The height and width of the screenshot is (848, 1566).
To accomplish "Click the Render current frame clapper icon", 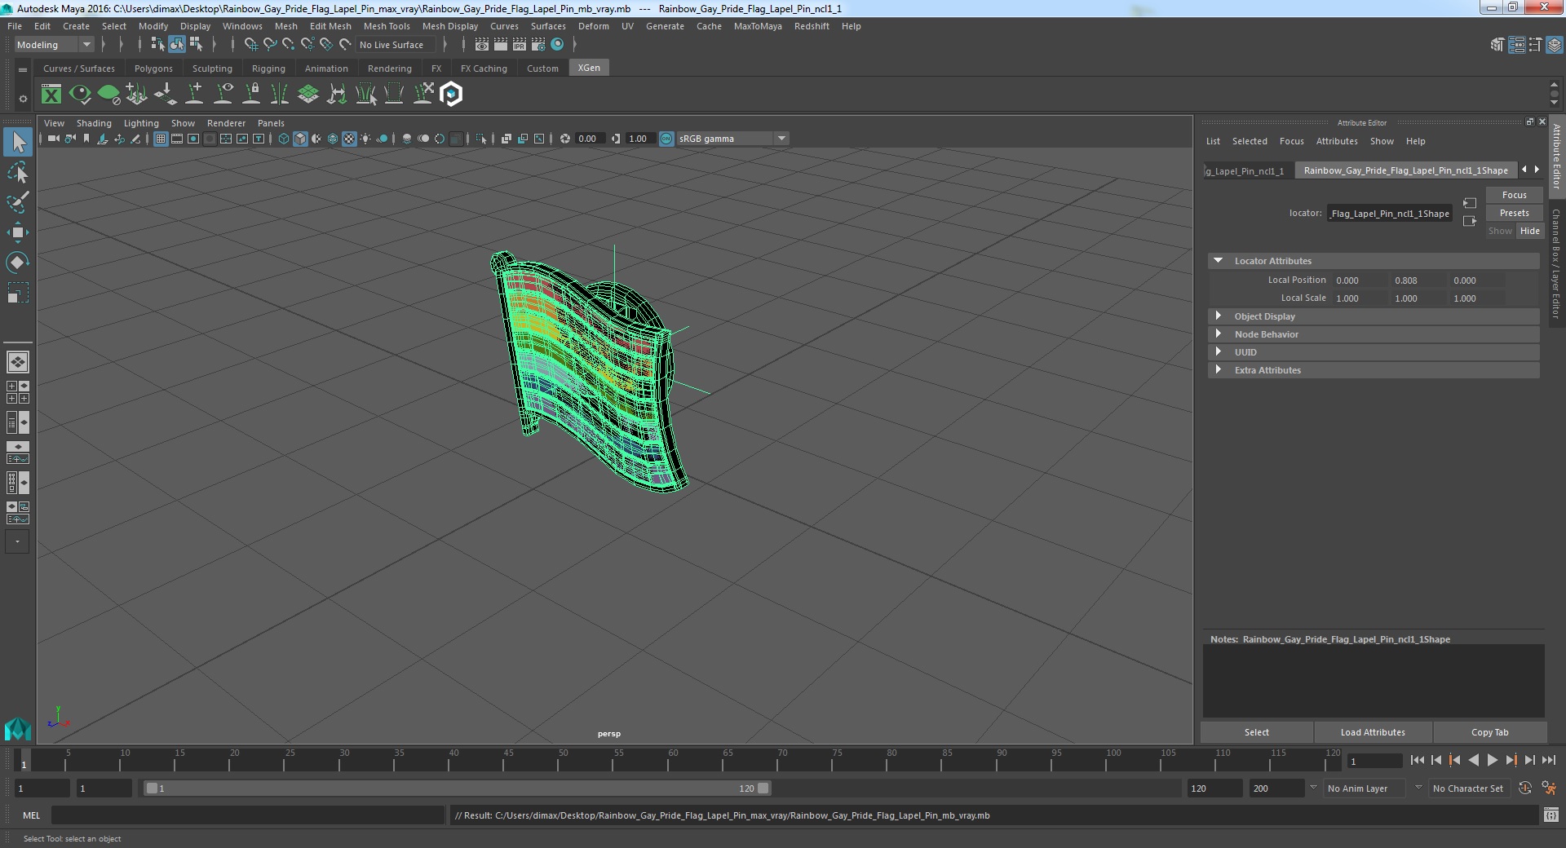I will pyautogui.click(x=500, y=45).
